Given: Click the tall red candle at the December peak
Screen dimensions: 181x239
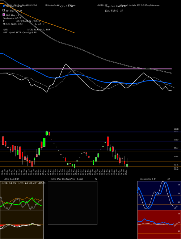Looking at the screenshot, I should coord(108,141).
